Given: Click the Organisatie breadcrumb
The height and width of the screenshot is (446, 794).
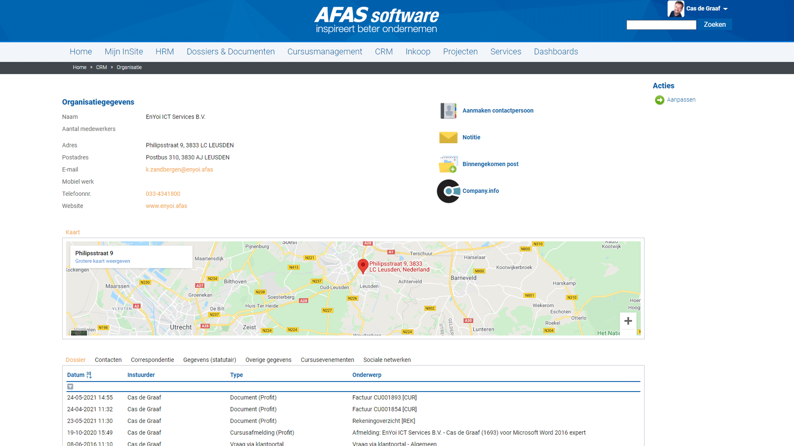Looking at the screenshot, I should pos(129,67).
